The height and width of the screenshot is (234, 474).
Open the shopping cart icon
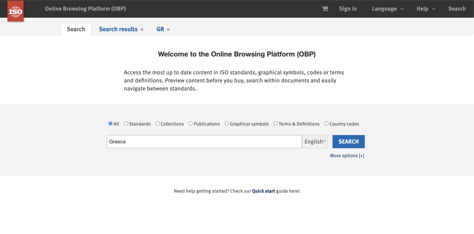325,9
